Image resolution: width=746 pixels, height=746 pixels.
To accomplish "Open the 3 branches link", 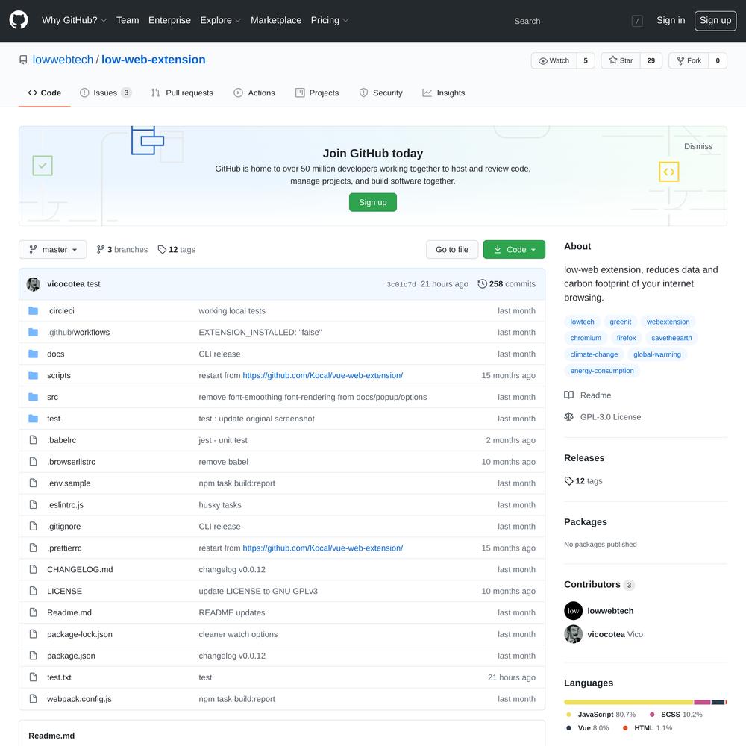I will [122, 250].
